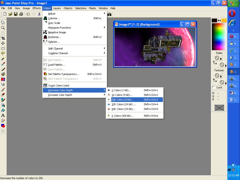This screenshot has height=180, width=240.
Task: Select the Mover tool
Action: pyautogui.click(x=3, y=43)
